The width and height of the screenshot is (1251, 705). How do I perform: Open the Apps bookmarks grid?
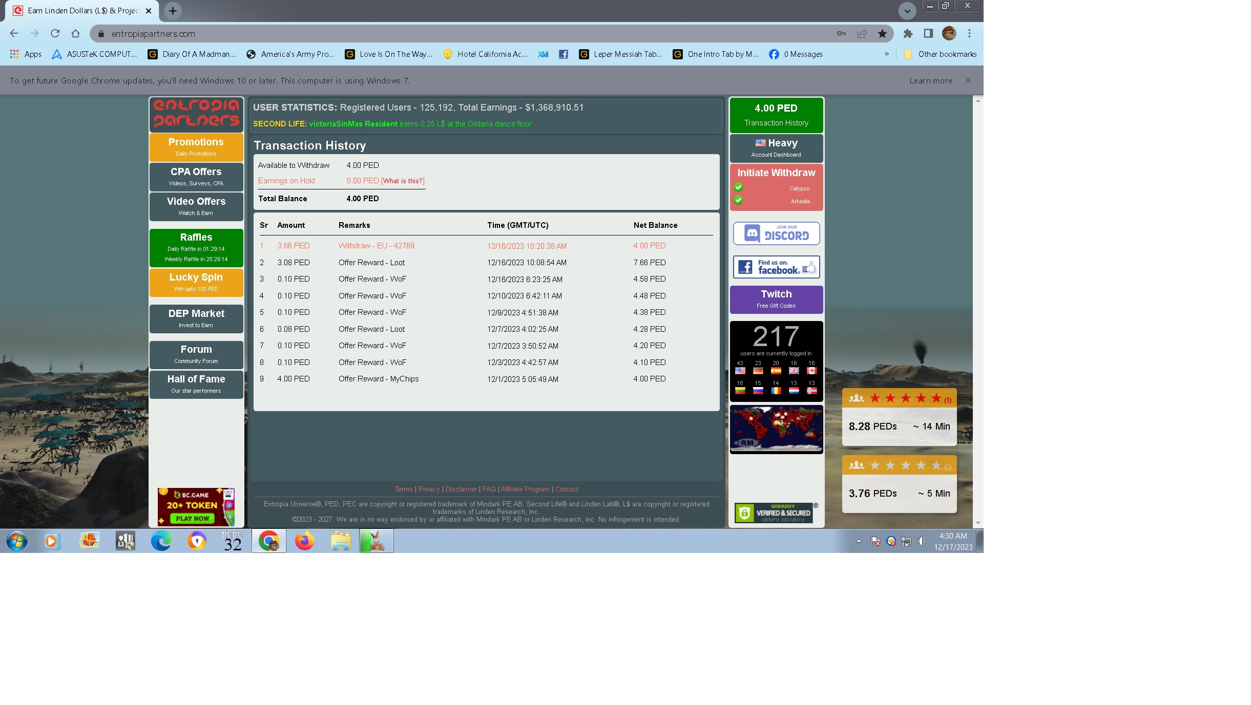pyautogui.click(x=26, y=54)
